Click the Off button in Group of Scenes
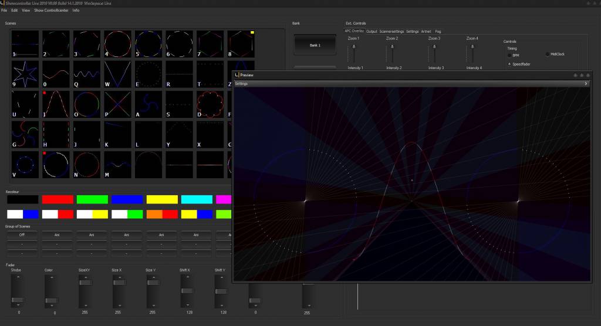 [x=22, y=235]
